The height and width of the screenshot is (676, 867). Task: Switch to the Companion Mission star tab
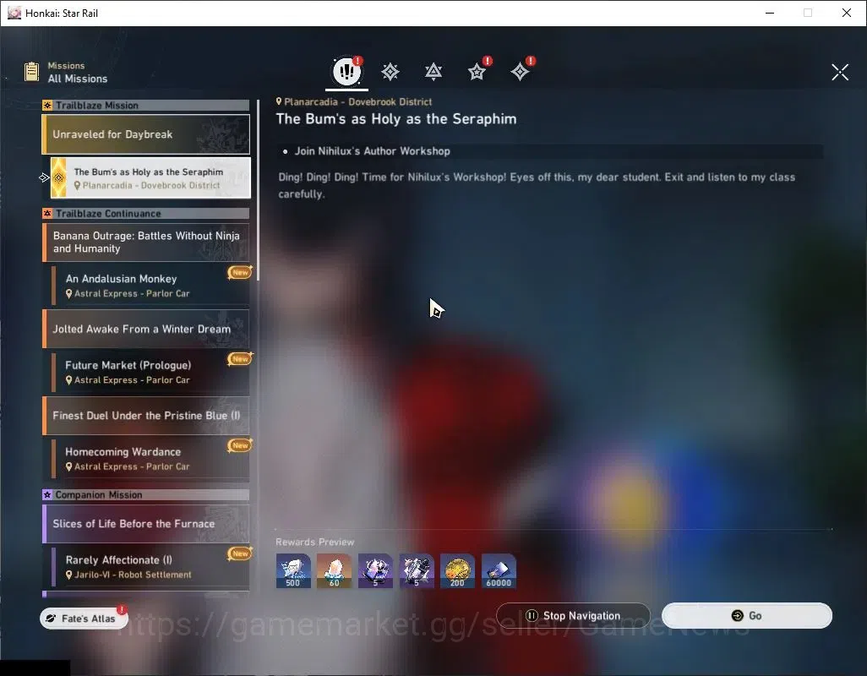click(x=477, y=72)
